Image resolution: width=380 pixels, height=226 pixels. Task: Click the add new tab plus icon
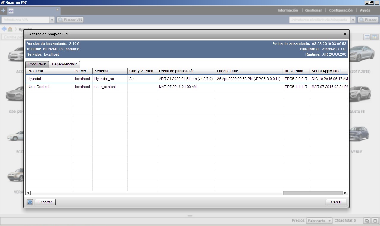point(3,11)
